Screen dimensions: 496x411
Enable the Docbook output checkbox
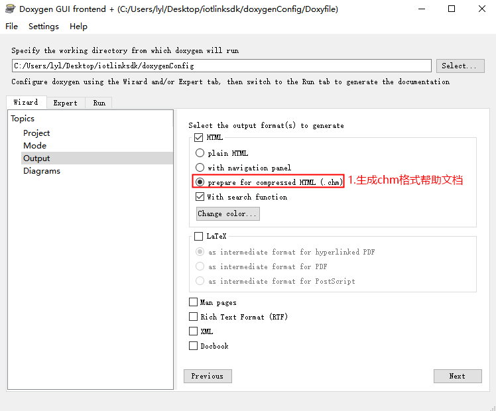[x=193, y=346]
